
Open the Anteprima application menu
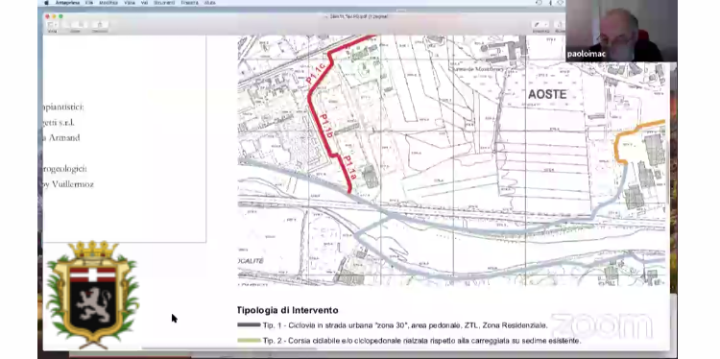(x=67, y=3)
